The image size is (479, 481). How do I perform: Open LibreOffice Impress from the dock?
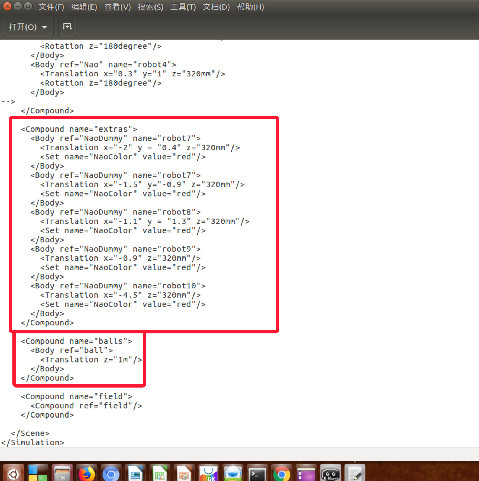point(184,473)
